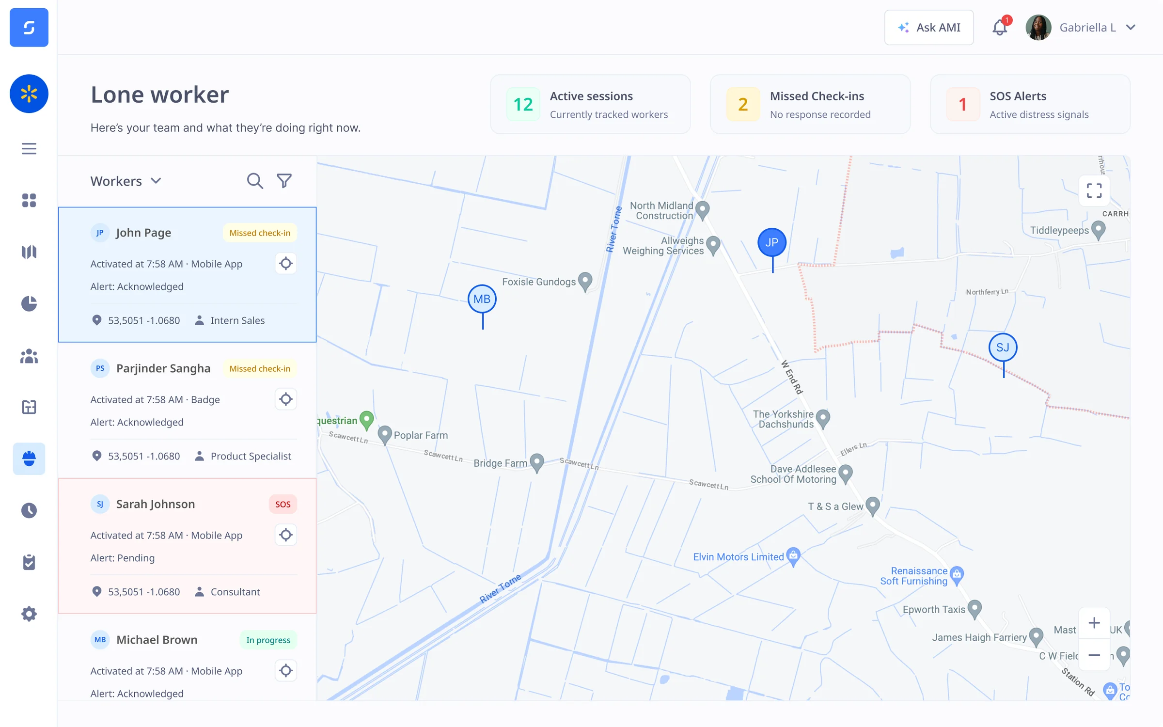Select the John Page worker name
1163x727 pixels.
tap(143, 233)
